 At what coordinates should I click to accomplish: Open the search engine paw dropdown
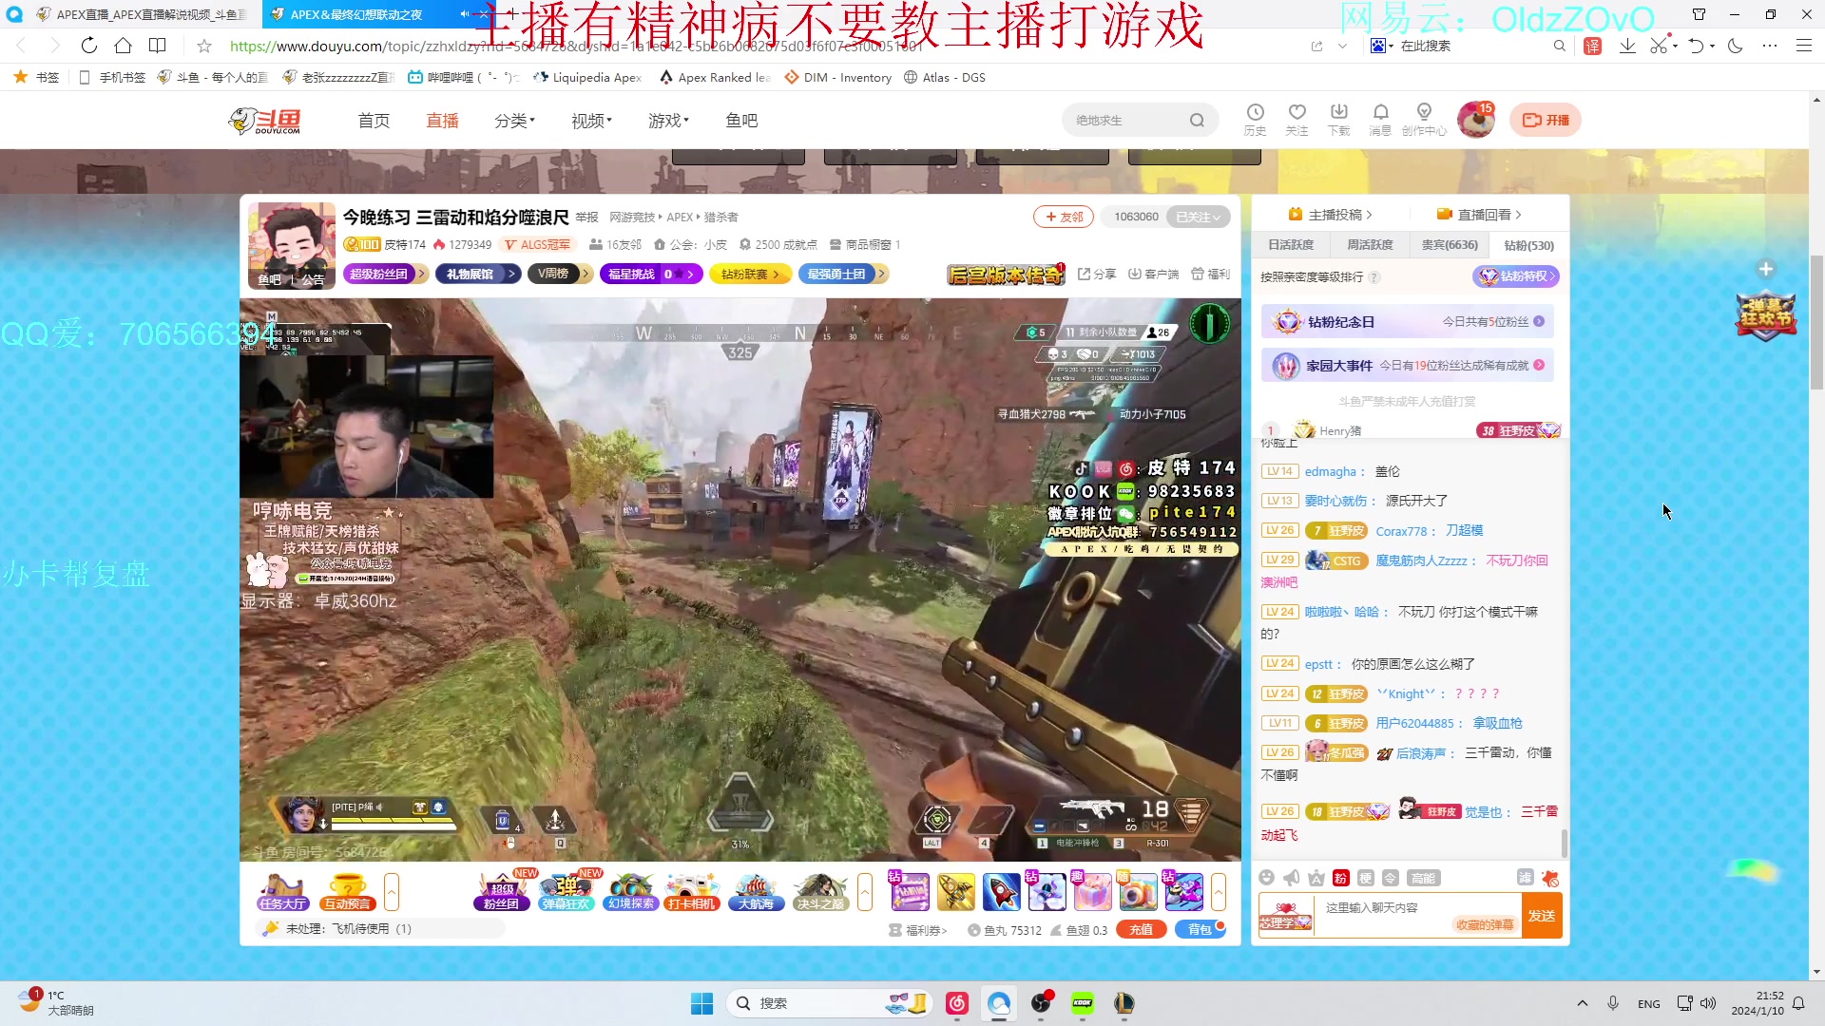[1382, 46]
